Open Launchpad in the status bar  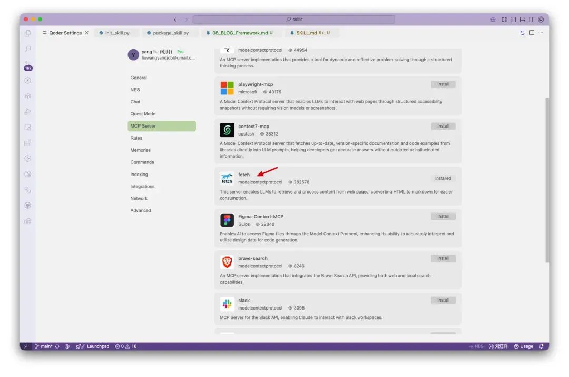pos(93,346)
